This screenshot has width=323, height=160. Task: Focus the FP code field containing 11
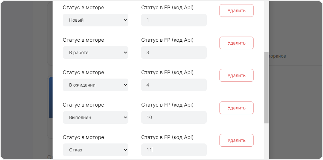coord(174,150)
